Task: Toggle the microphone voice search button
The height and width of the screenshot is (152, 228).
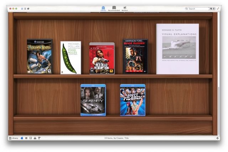Action: pyautogui.click(x=214, y=9)
